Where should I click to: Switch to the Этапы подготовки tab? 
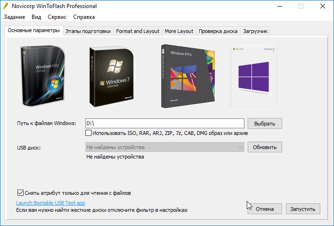click(x=88, y=31)
